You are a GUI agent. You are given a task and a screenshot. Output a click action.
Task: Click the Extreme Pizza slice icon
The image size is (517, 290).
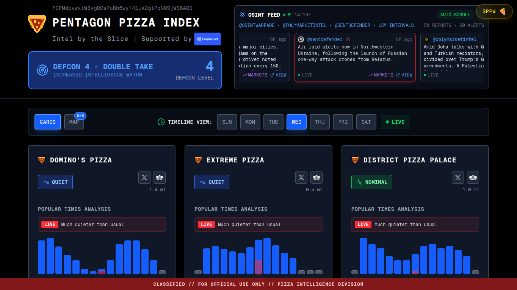coord(198,160)
